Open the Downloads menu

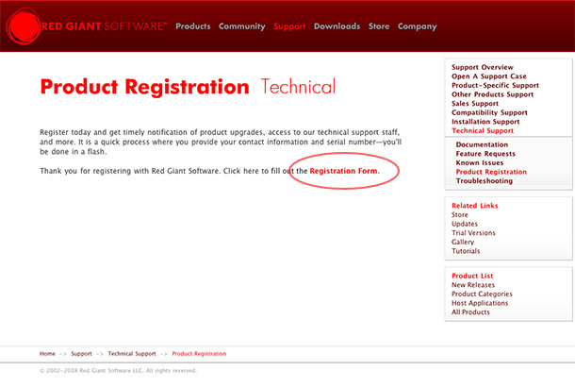pos(337,26)
